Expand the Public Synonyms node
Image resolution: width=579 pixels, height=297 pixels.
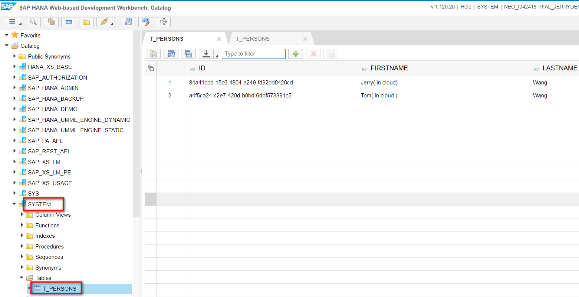[x=14, y=56]
